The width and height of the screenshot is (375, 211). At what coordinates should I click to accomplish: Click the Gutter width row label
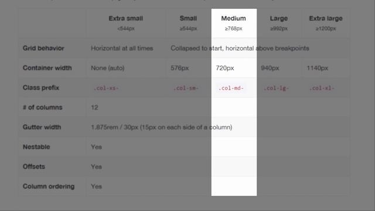tap(42, 127)
